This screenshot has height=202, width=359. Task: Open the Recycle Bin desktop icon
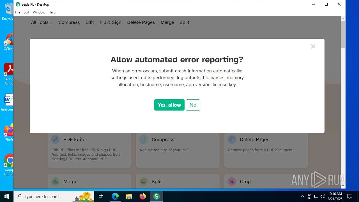pyautogui.click(x=8, y=11)
